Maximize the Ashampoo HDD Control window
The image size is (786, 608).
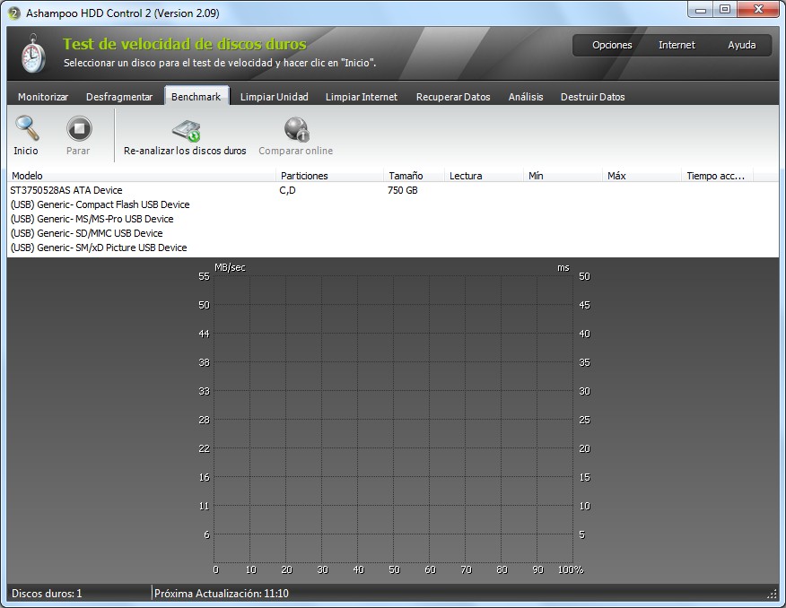click(x=725, y=10)
